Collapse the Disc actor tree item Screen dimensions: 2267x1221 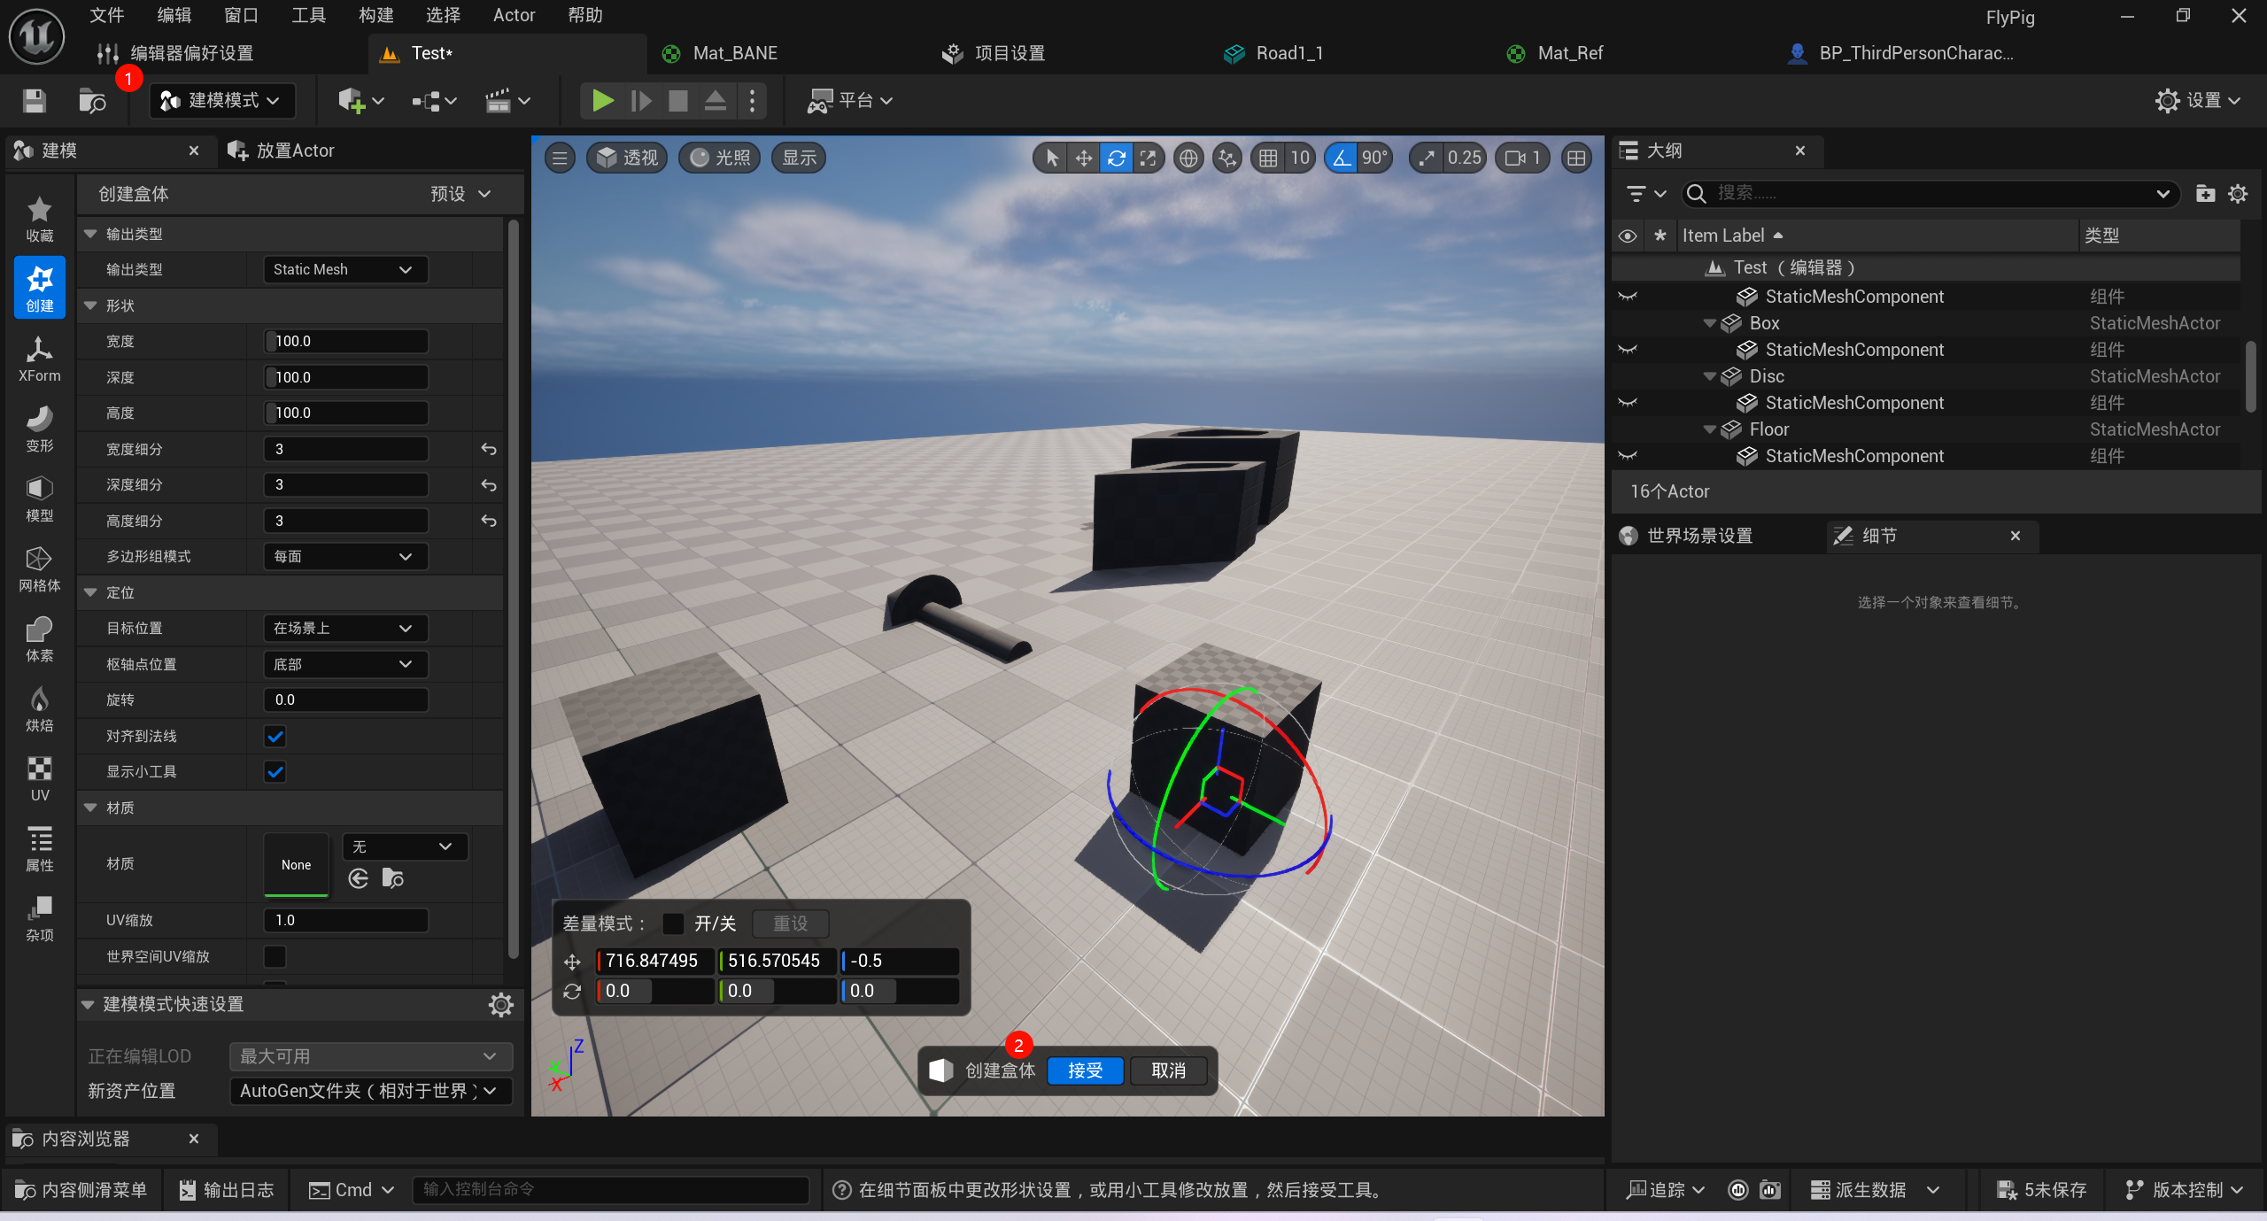point(1709,376)
